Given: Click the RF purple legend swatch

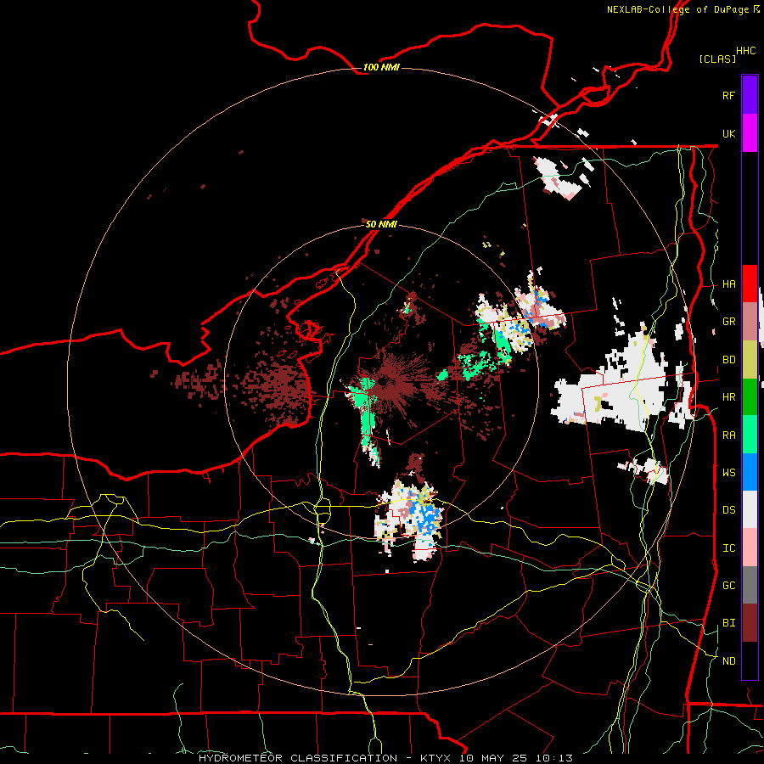Looking at the screenshot, I should pyautogui.click(x=750, y=94).
